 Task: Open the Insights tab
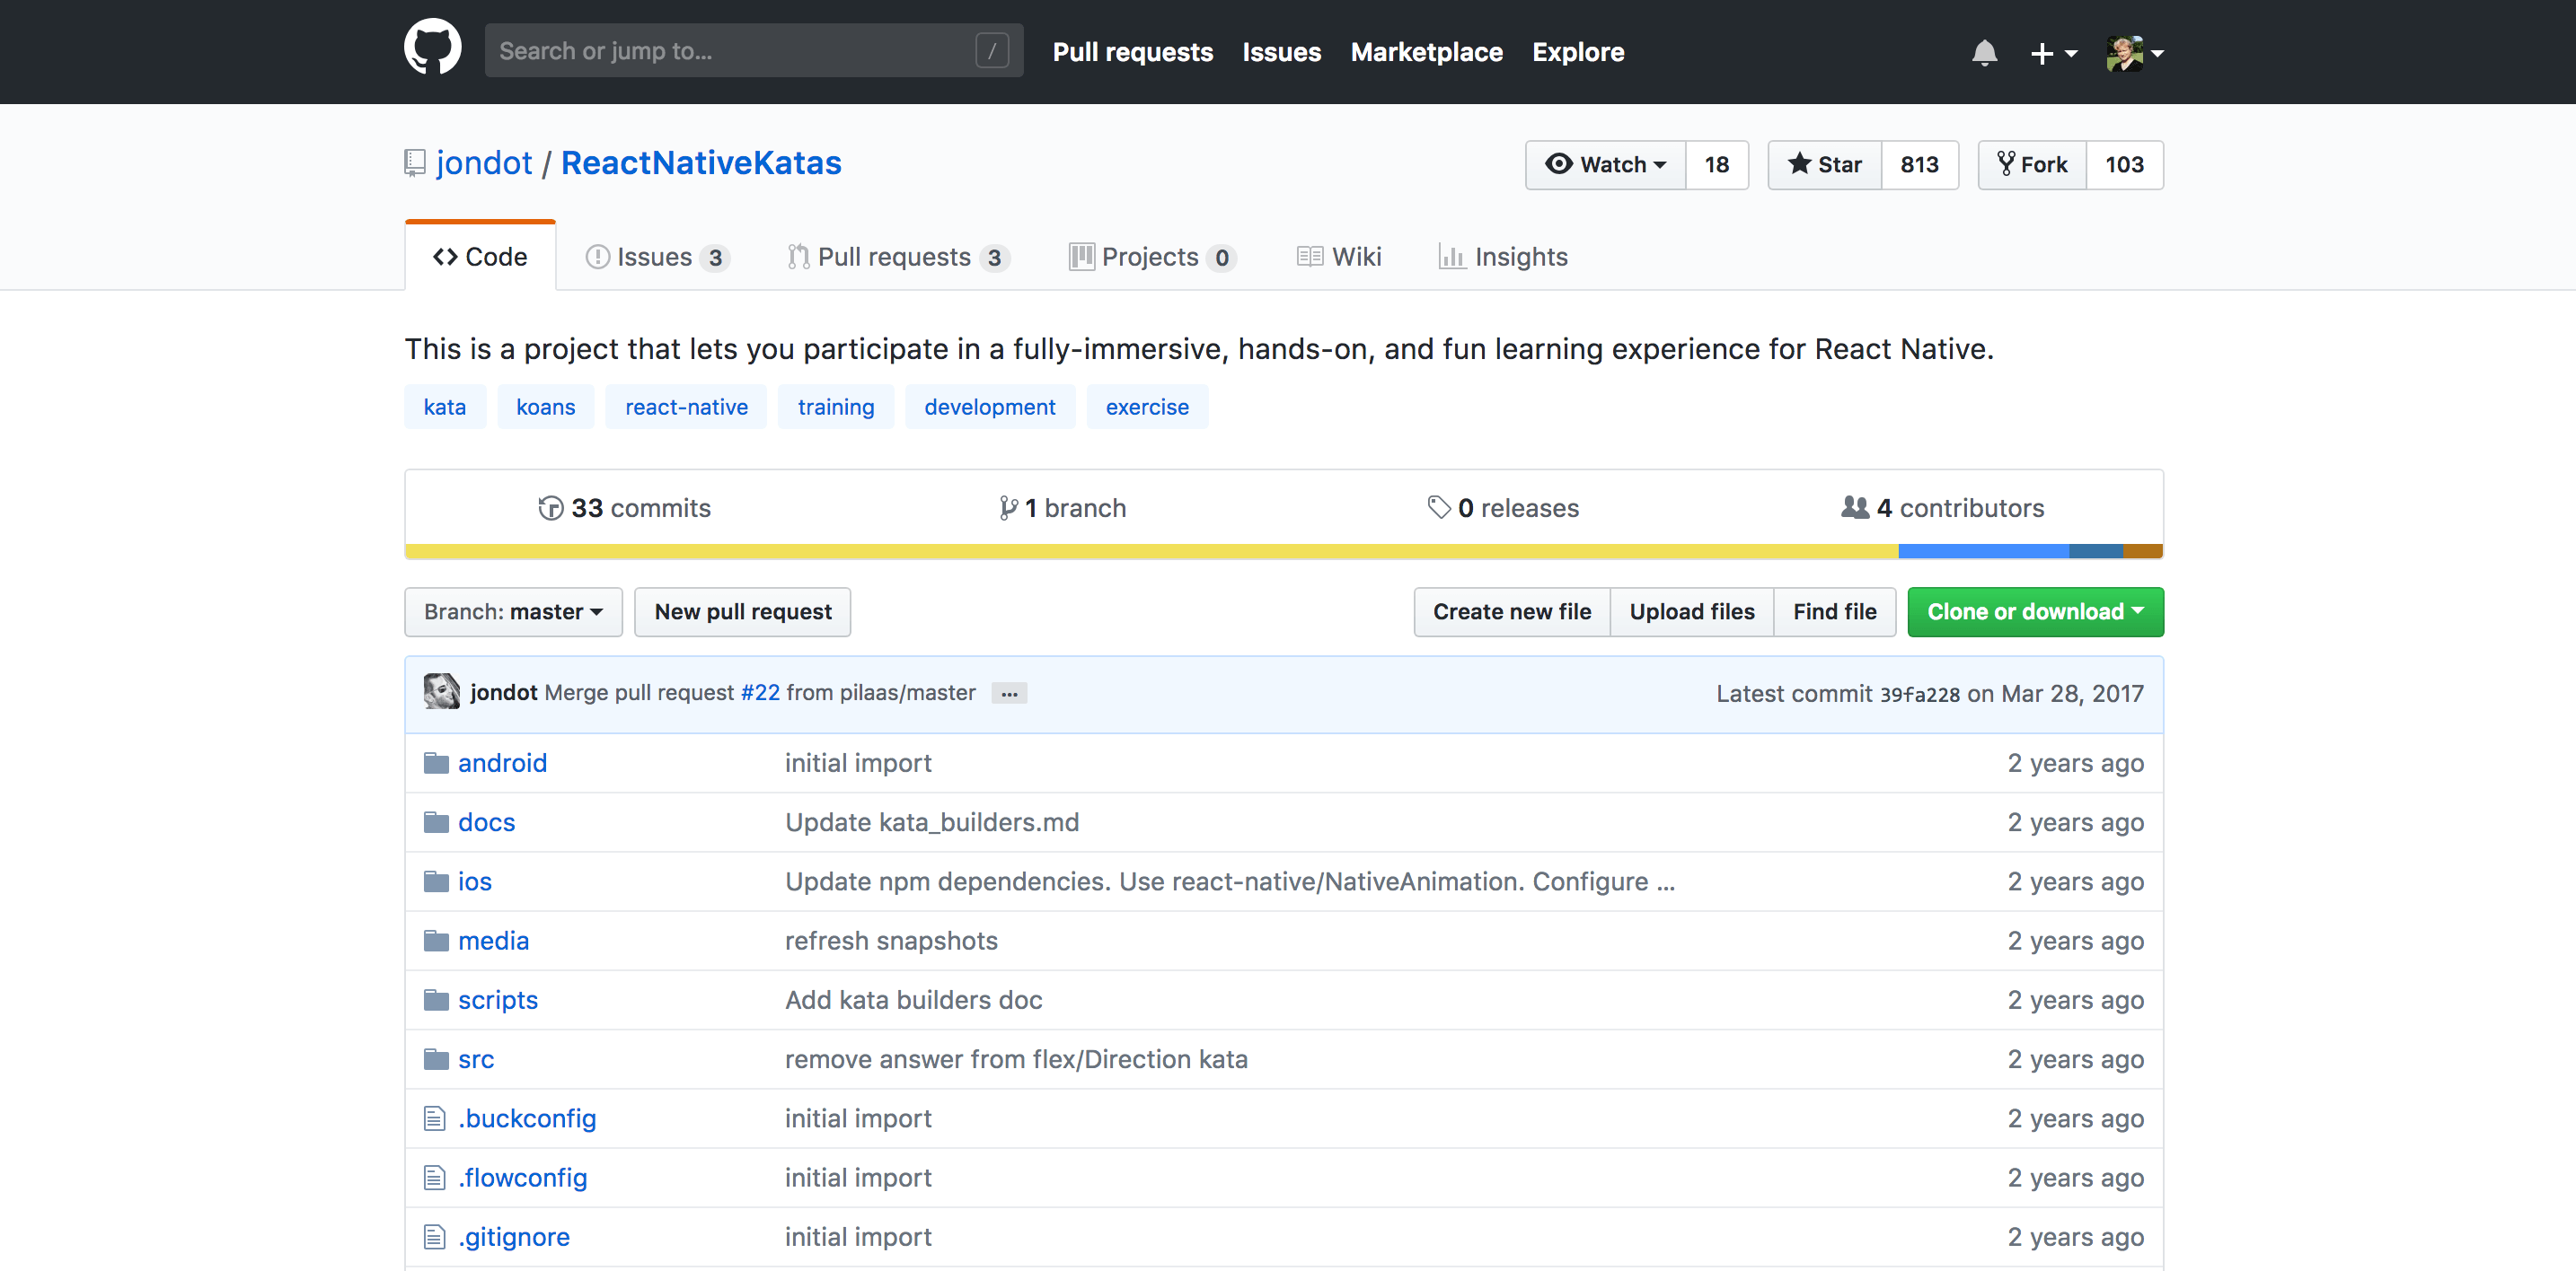pyautogui.click(x=1503, y=257)
